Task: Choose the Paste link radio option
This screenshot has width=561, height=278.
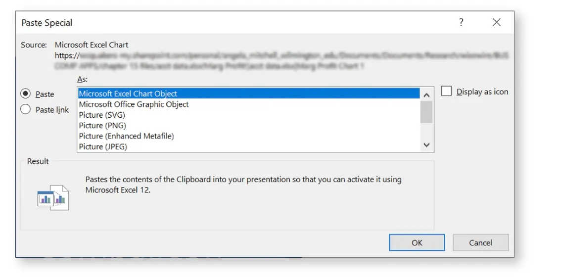Action: [x=26, y=110]
